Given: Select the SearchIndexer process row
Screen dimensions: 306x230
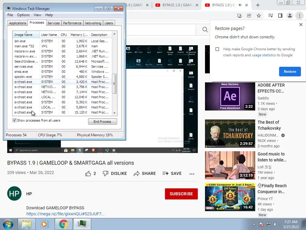Looking at the screenshot, I should click(x=62, y=61).
